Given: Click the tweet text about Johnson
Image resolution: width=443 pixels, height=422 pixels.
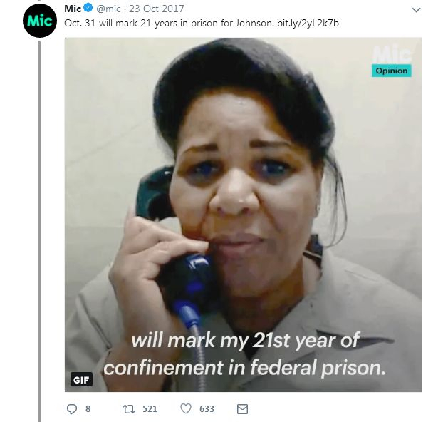Looking at the screenshot, I should (x=169, y=23).
